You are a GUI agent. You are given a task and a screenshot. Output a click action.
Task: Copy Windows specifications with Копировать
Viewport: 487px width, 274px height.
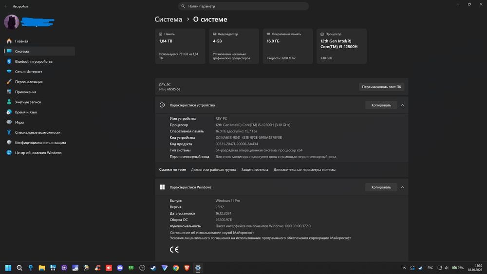tap(381, 187)
